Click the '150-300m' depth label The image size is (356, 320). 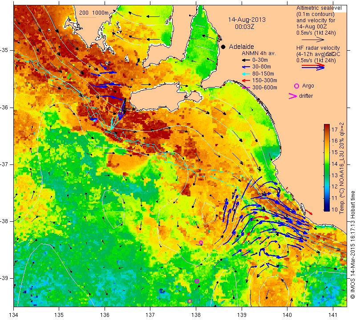click(264, 80)
